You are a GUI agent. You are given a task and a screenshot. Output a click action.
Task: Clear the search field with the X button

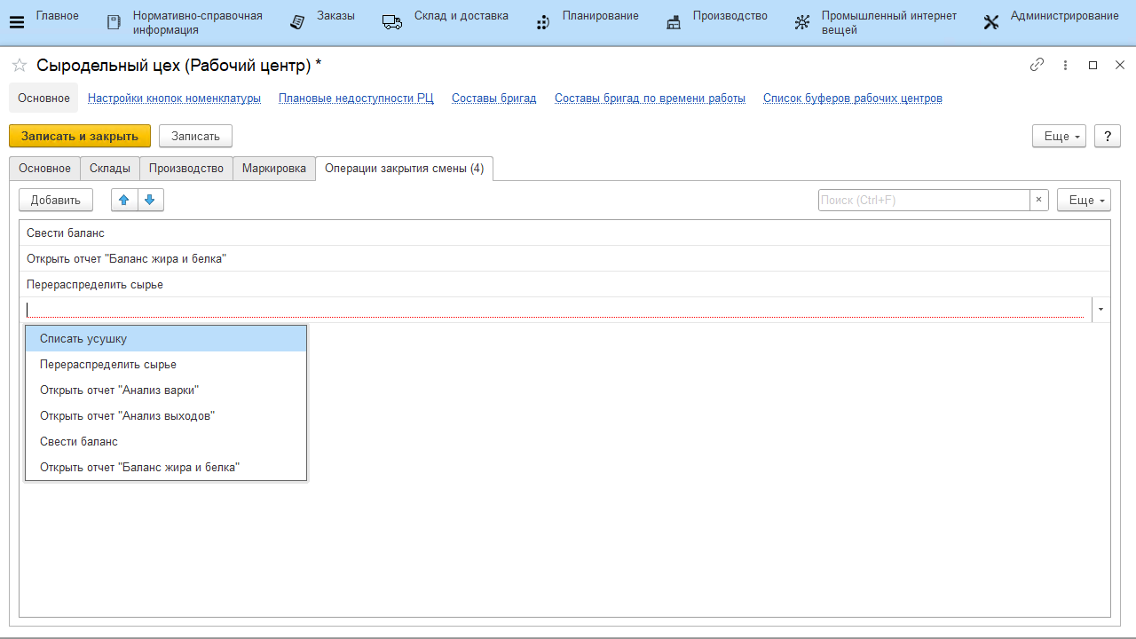pyautogui.click(x=1038, y=200)
